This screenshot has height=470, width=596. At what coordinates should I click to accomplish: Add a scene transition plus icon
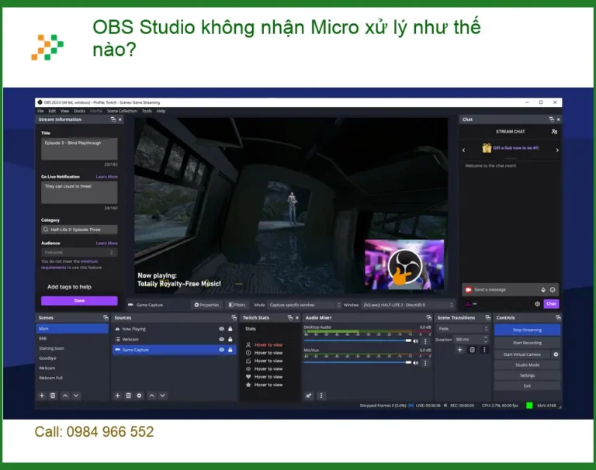pos(460,350)
